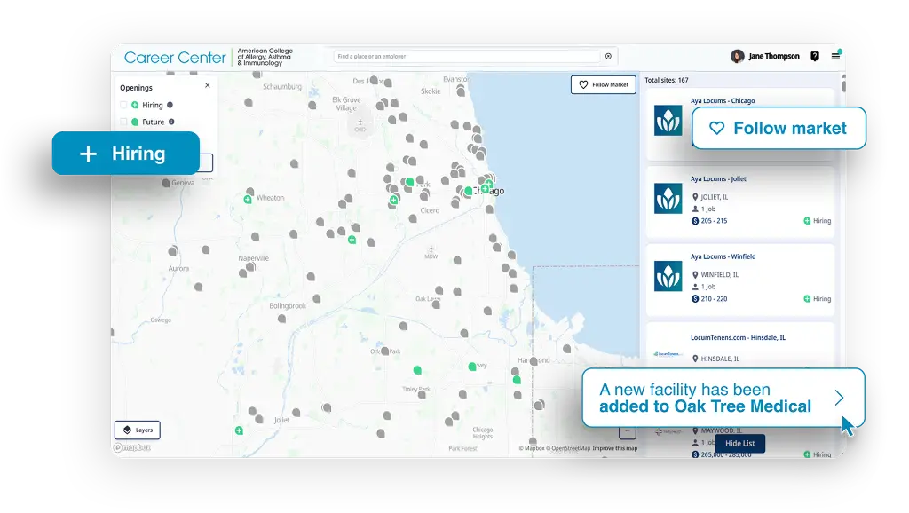909x513 pixels.
Task: Click the Total sites: 167 text
Action: pyautogui.click(x=667, y=80)
